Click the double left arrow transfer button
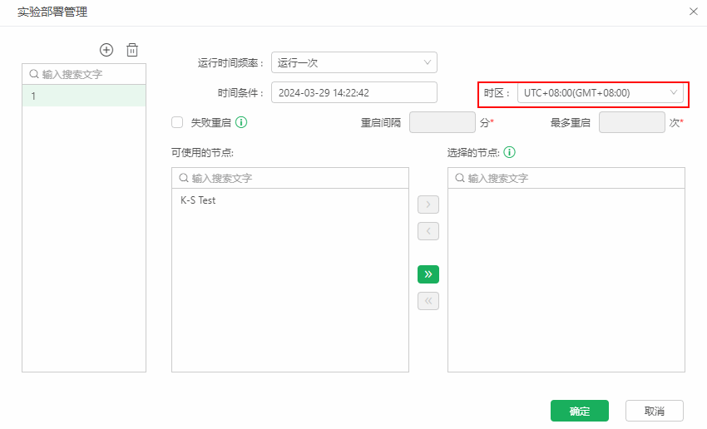707x429 pixels. (x=428, y=301)
